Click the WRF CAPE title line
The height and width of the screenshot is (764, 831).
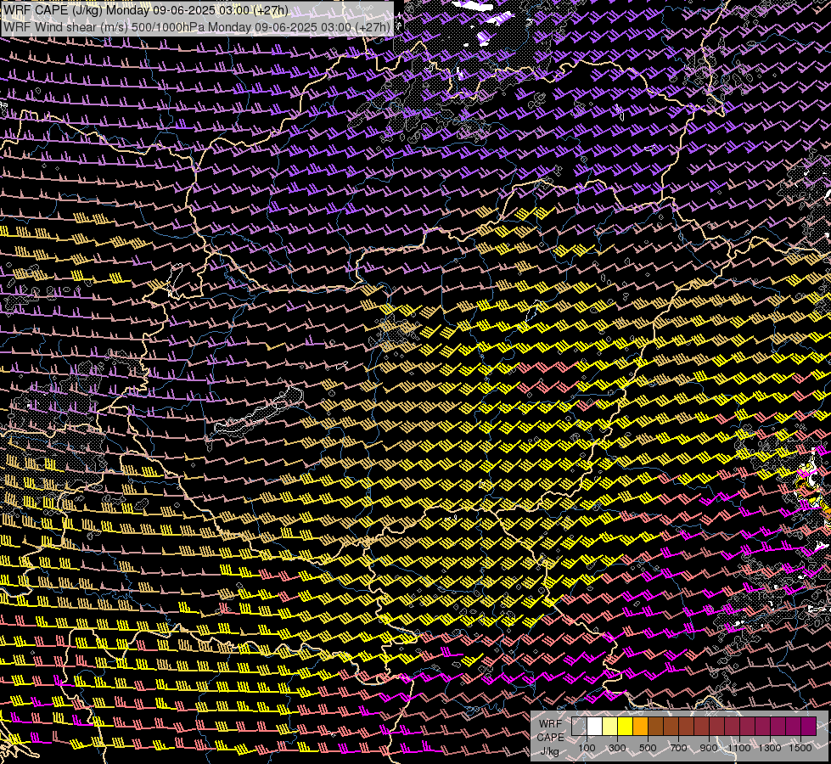click(x=146, y=10)
